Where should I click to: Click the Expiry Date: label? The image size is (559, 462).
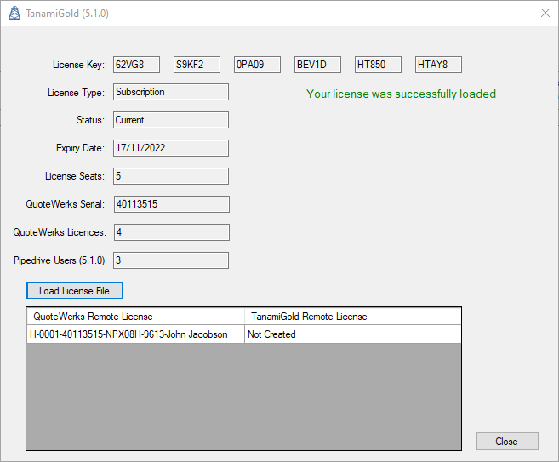click(80, 148)
